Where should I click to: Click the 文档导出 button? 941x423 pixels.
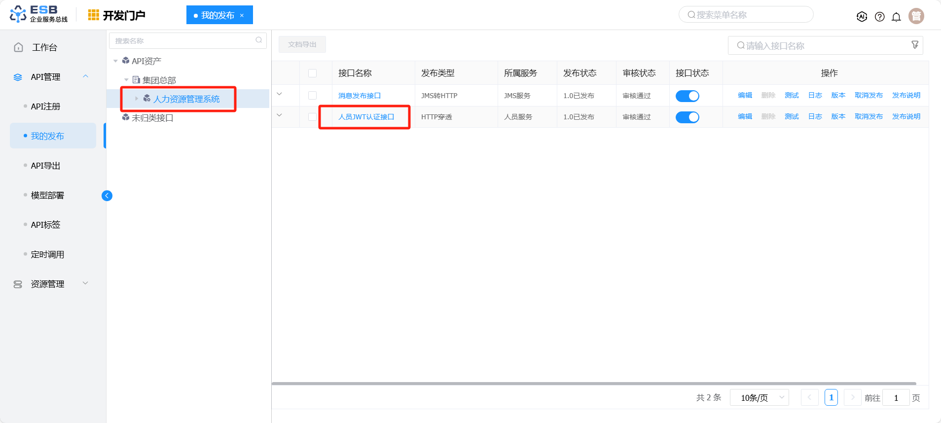pyautogui.click(x=302, y=44)
